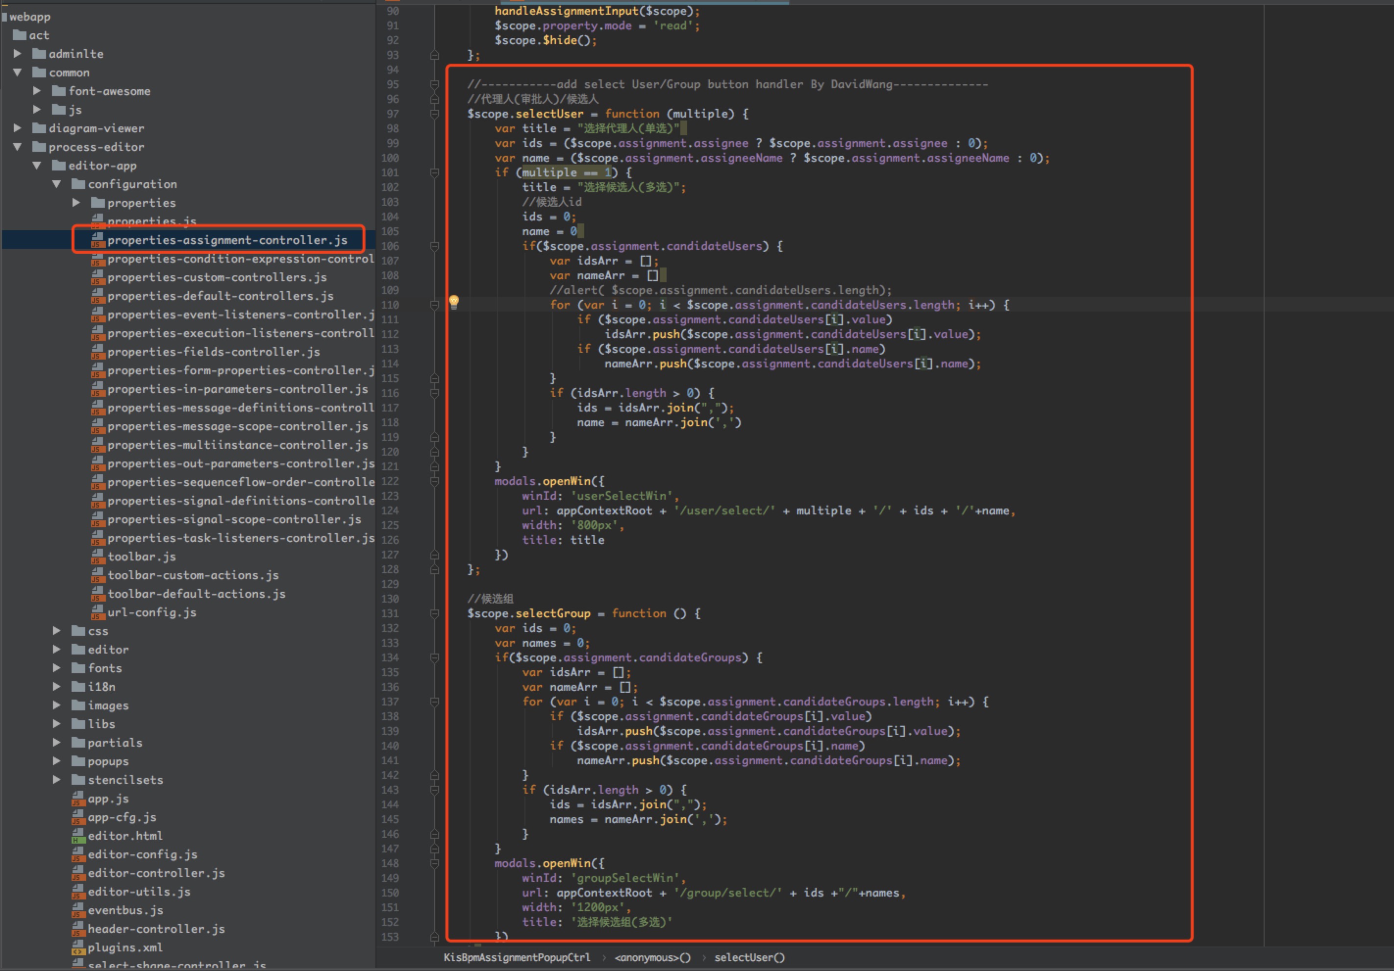Image resolution: width=1394 pixels, height=971 pixels.
Task: Open properties-message-scope-controller.js
Action: coord(238,426)
